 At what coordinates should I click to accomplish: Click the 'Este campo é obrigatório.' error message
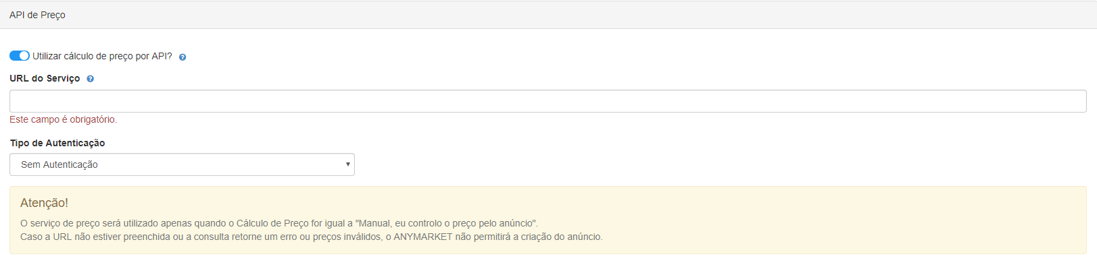pos(64,119)
